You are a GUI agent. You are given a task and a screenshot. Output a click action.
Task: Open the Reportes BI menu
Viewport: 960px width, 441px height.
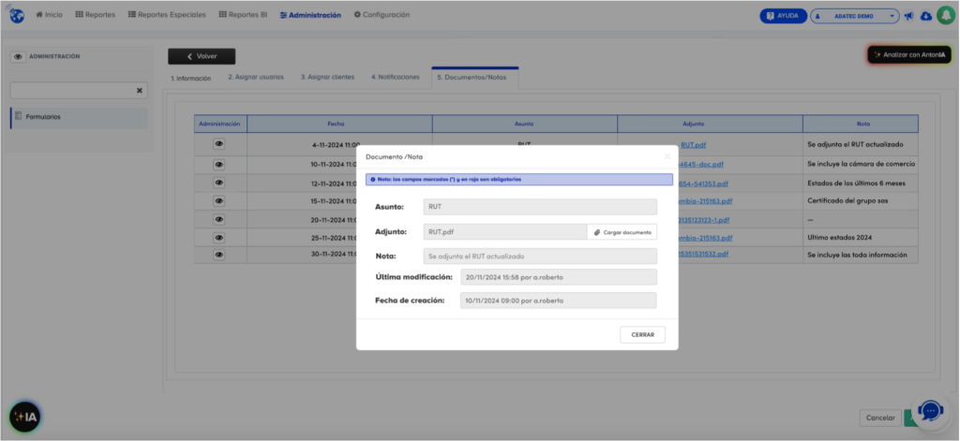(243, 15)
